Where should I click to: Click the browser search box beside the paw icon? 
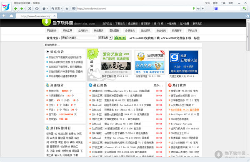coord(230,8)
